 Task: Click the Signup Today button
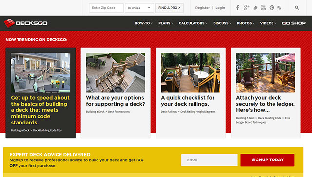(x=268, y=160)
